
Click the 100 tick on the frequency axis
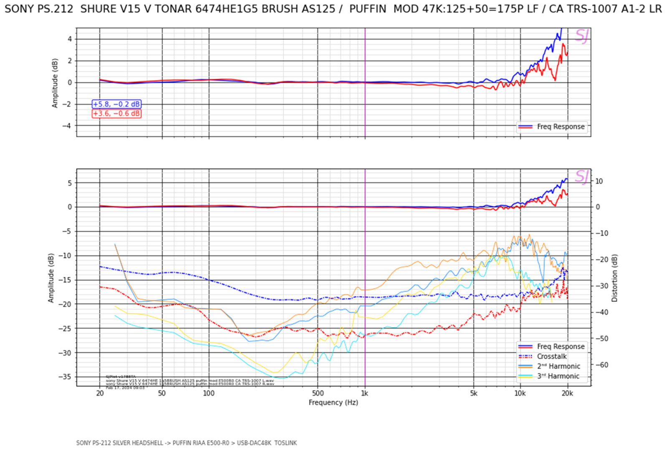pyautogui.click(x=209, y=393)
